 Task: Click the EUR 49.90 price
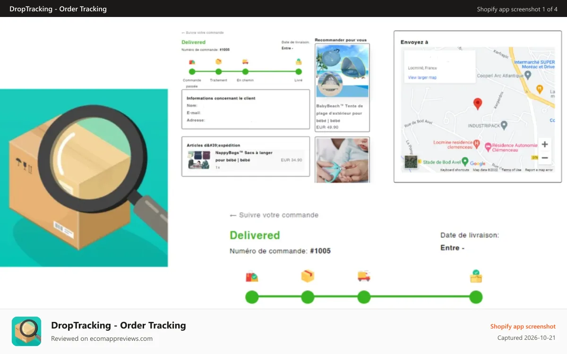[327, 127]
